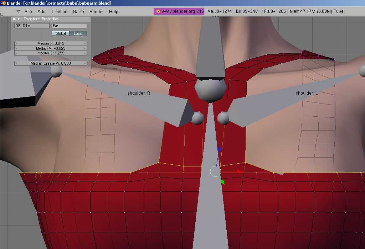Click the white manipulator center circle
The height and width of the screenshot is (249, 365).
(x=215, y=172)
